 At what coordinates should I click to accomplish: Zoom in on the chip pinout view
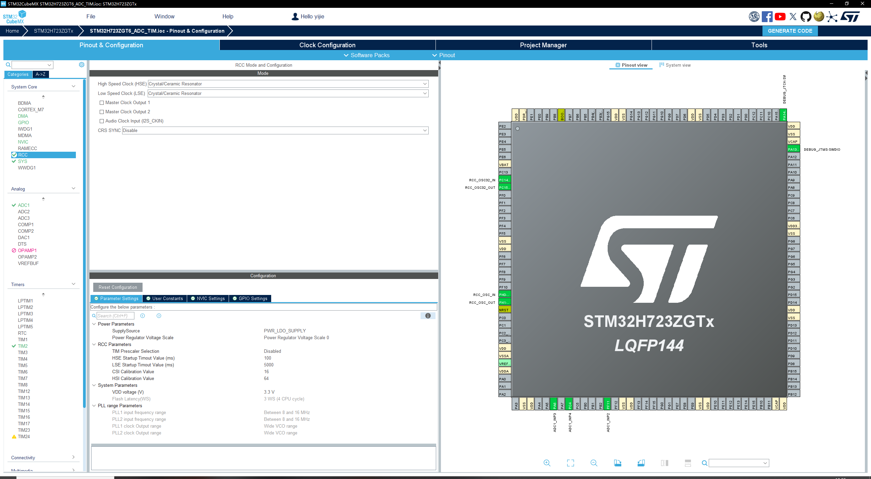pos(547,463)
